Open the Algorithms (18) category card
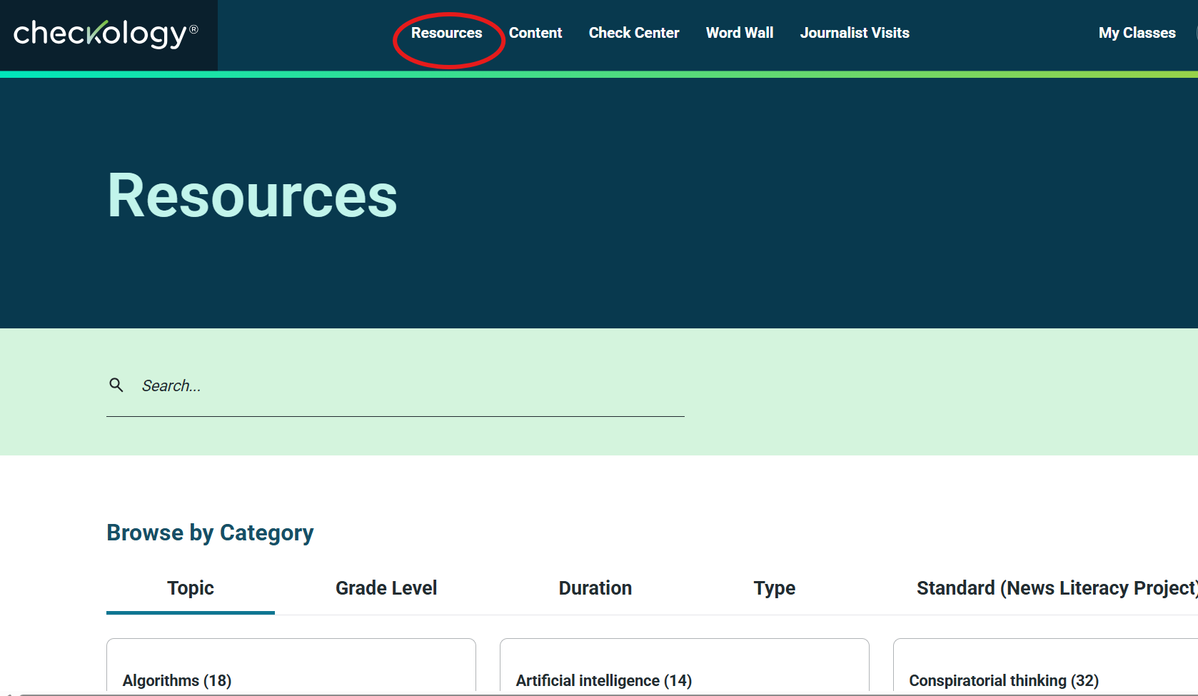 pyautogui.click(x=291, y=667)
